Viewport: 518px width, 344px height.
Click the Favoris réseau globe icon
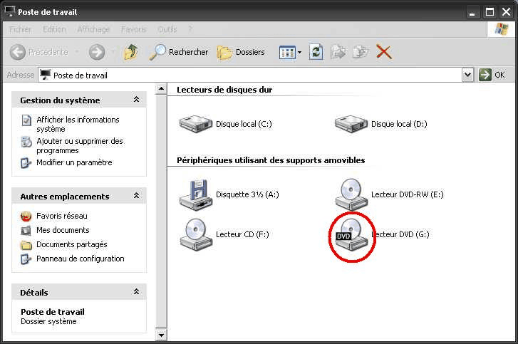[x=26, y=217]
